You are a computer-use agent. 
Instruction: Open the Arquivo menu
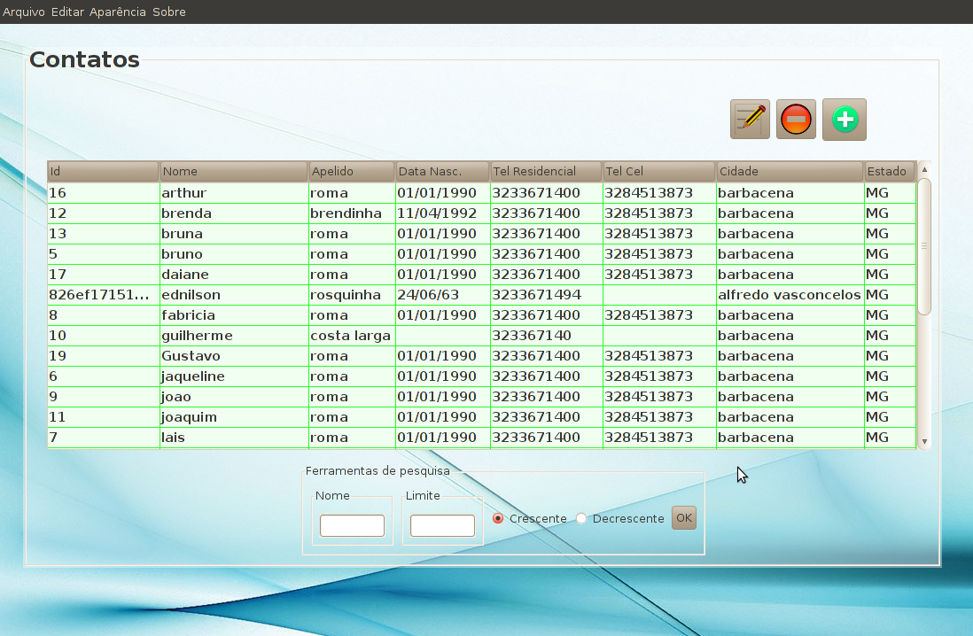point(24,12)
